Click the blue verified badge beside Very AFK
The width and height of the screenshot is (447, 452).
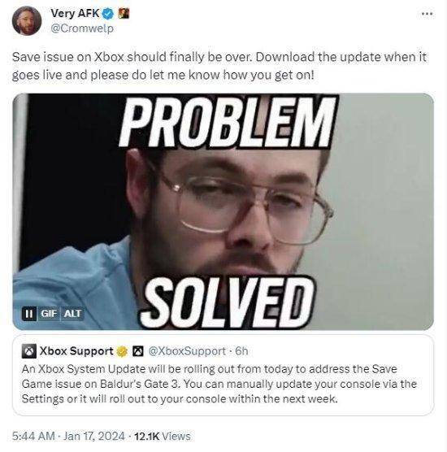click(108, 14)
